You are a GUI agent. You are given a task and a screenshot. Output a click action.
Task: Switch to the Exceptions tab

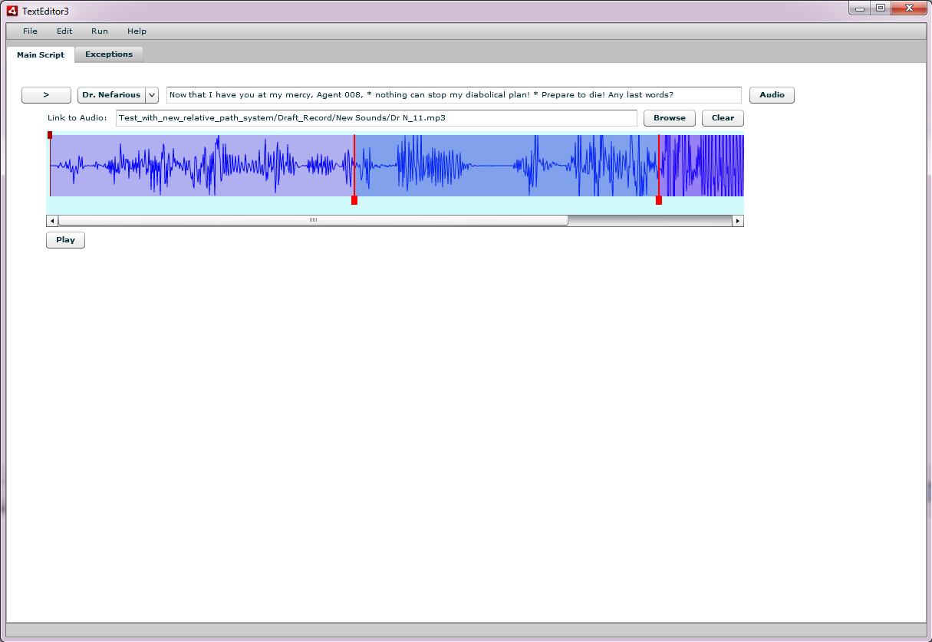109,54
